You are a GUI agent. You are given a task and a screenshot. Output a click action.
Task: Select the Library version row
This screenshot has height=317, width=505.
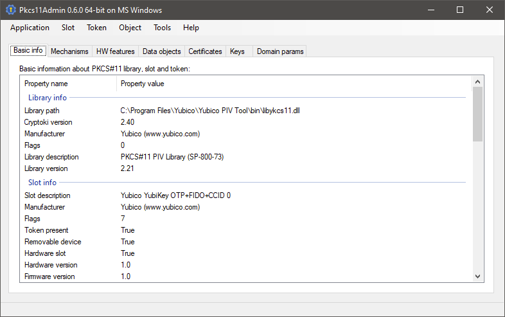coord(246,168)
